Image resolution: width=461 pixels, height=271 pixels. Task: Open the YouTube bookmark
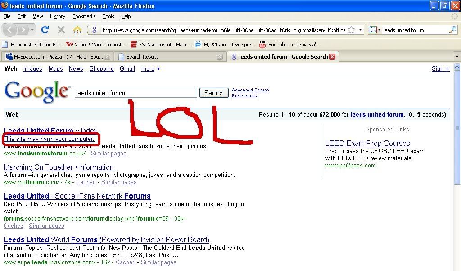pos(289,45)
